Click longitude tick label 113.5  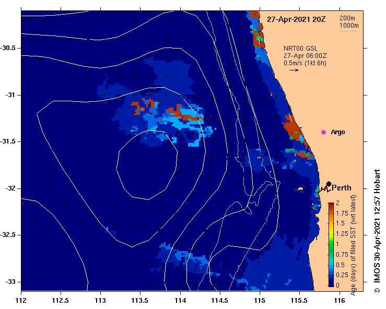point(141,301)
